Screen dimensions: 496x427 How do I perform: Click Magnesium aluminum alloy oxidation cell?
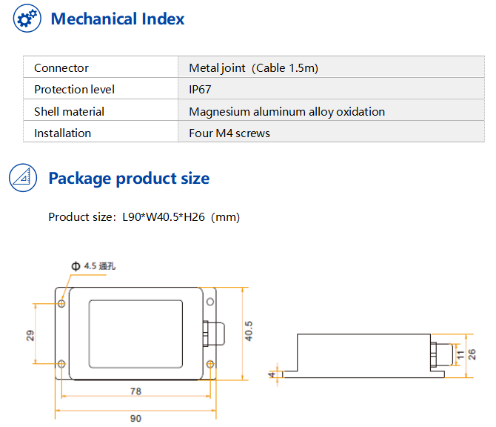pos(331,110)
